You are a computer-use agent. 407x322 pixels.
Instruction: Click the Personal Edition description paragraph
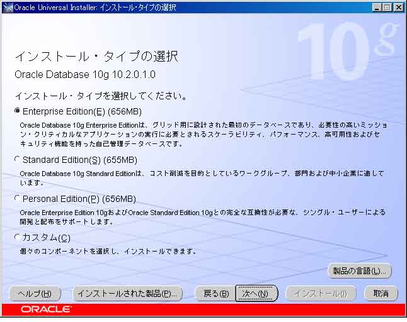203,217
